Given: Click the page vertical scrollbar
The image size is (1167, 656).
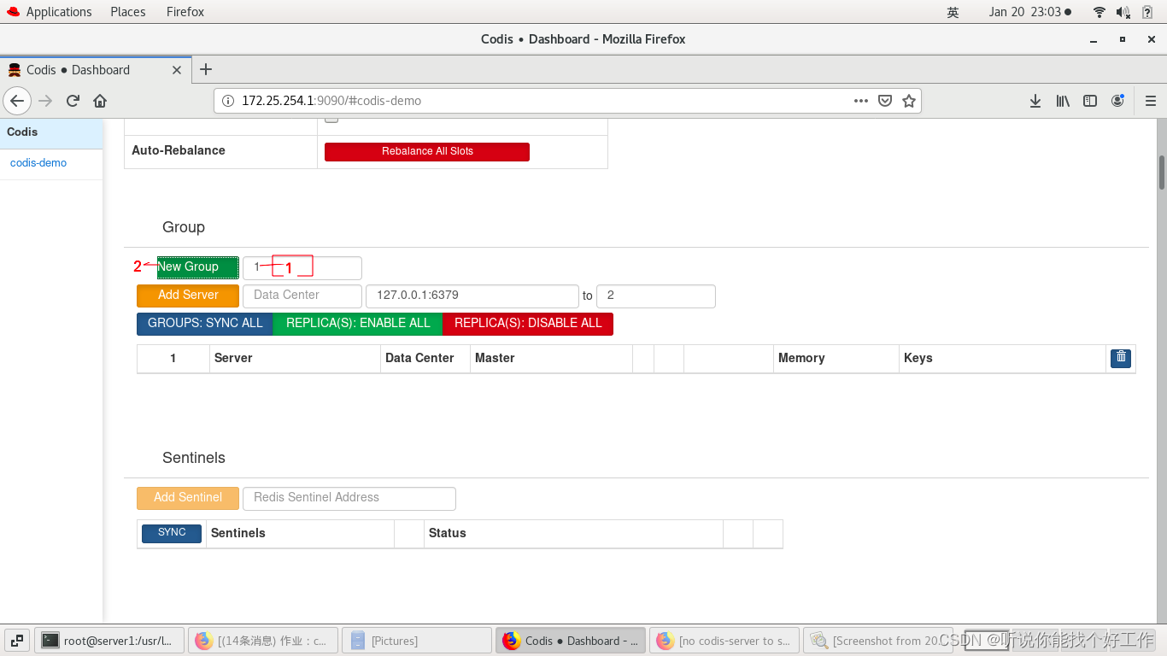Looking at the screenshot, I should (1162, 173).
